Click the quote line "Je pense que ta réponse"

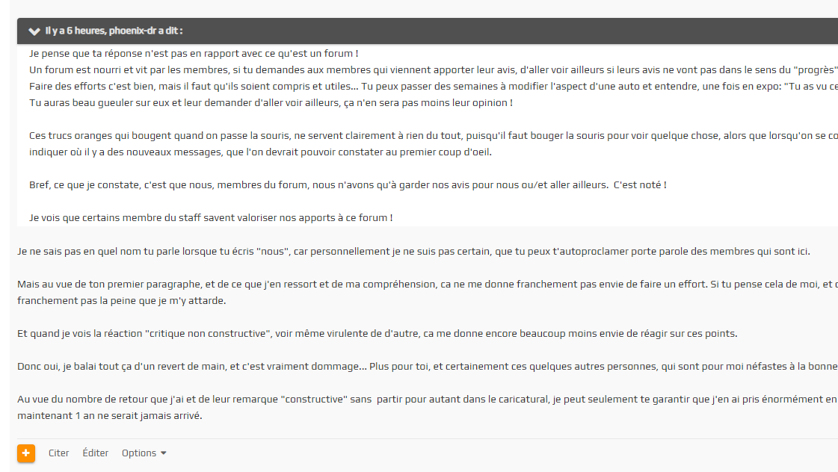pyautogui.click(x=194, y=54)
